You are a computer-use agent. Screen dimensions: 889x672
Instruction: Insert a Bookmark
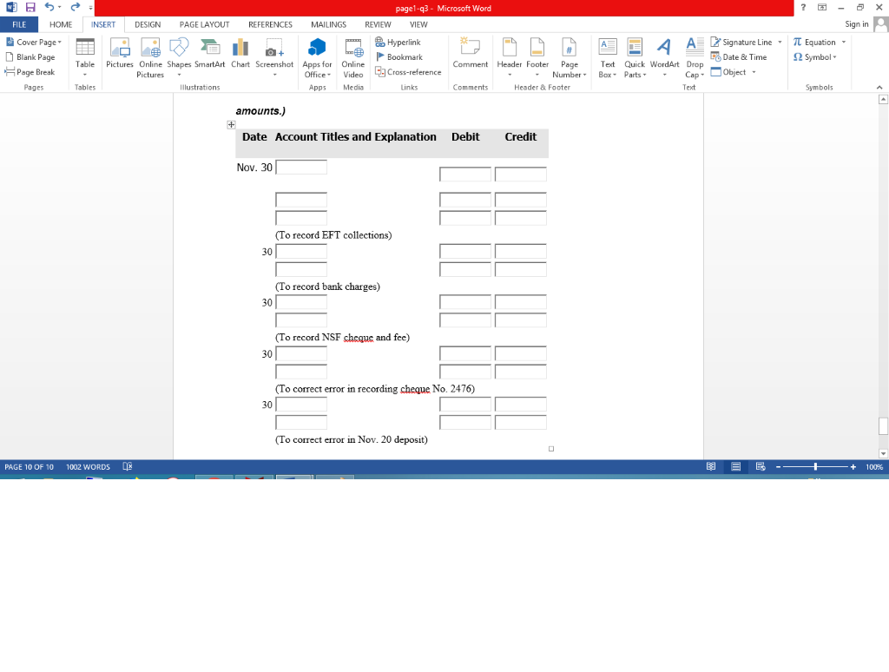pyautogui.click(x=399, y=56)
